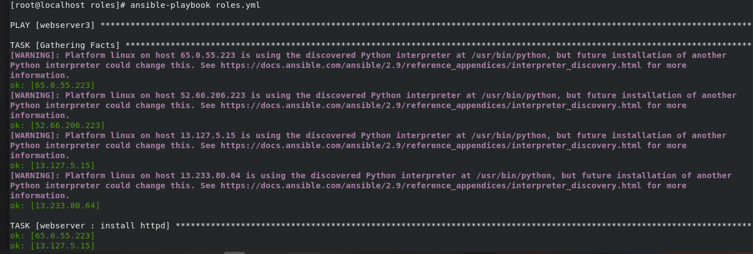Click the 'ok: [13.233.80.64]' result line
The image size is (753, 254).
(x=55, y=206)
